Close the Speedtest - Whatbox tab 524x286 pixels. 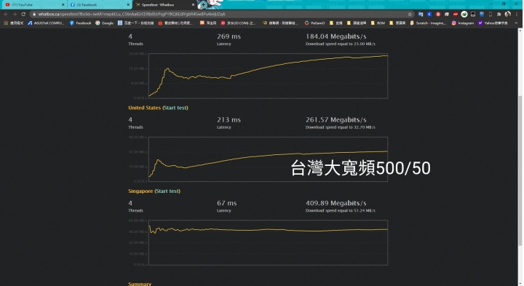coord(193,4)
